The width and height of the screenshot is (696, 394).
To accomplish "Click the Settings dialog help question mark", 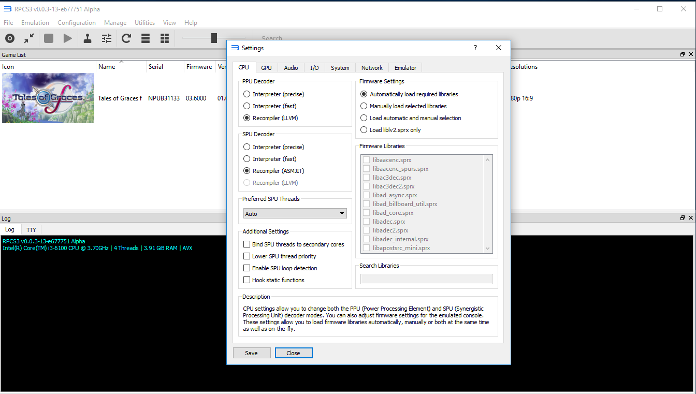I will pyautogui.click(x=475, y=48).
